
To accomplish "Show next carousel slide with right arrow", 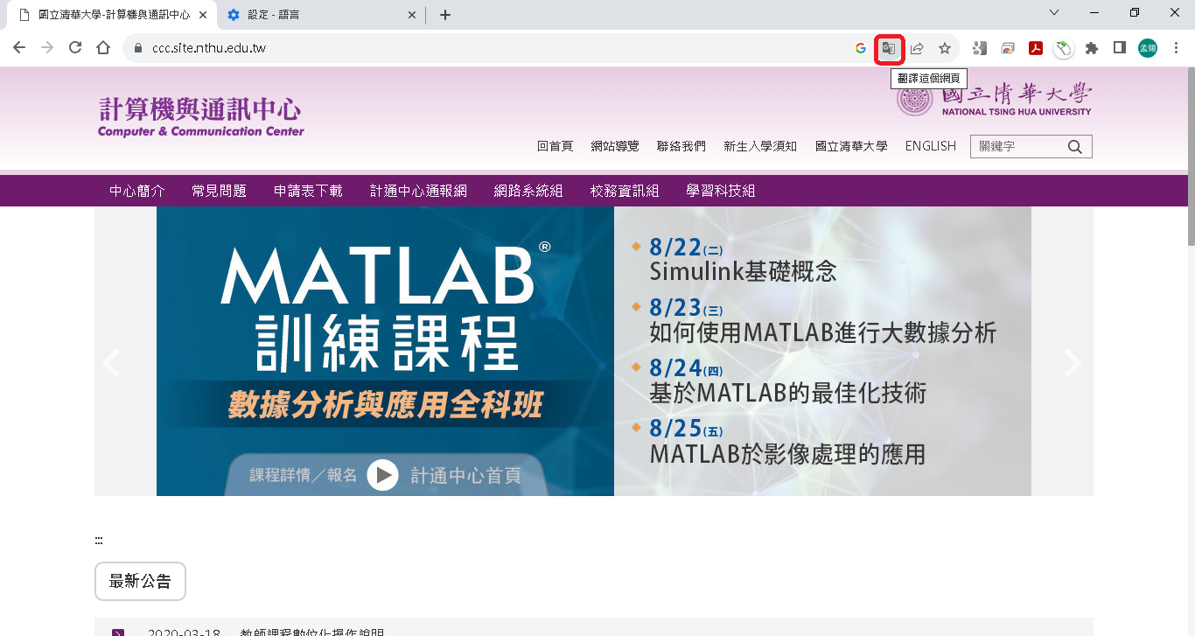I will (1073, 362).
